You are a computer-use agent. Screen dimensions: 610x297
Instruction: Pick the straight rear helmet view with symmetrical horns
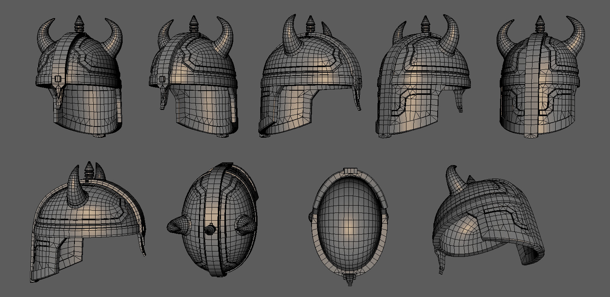click(541, 77)
